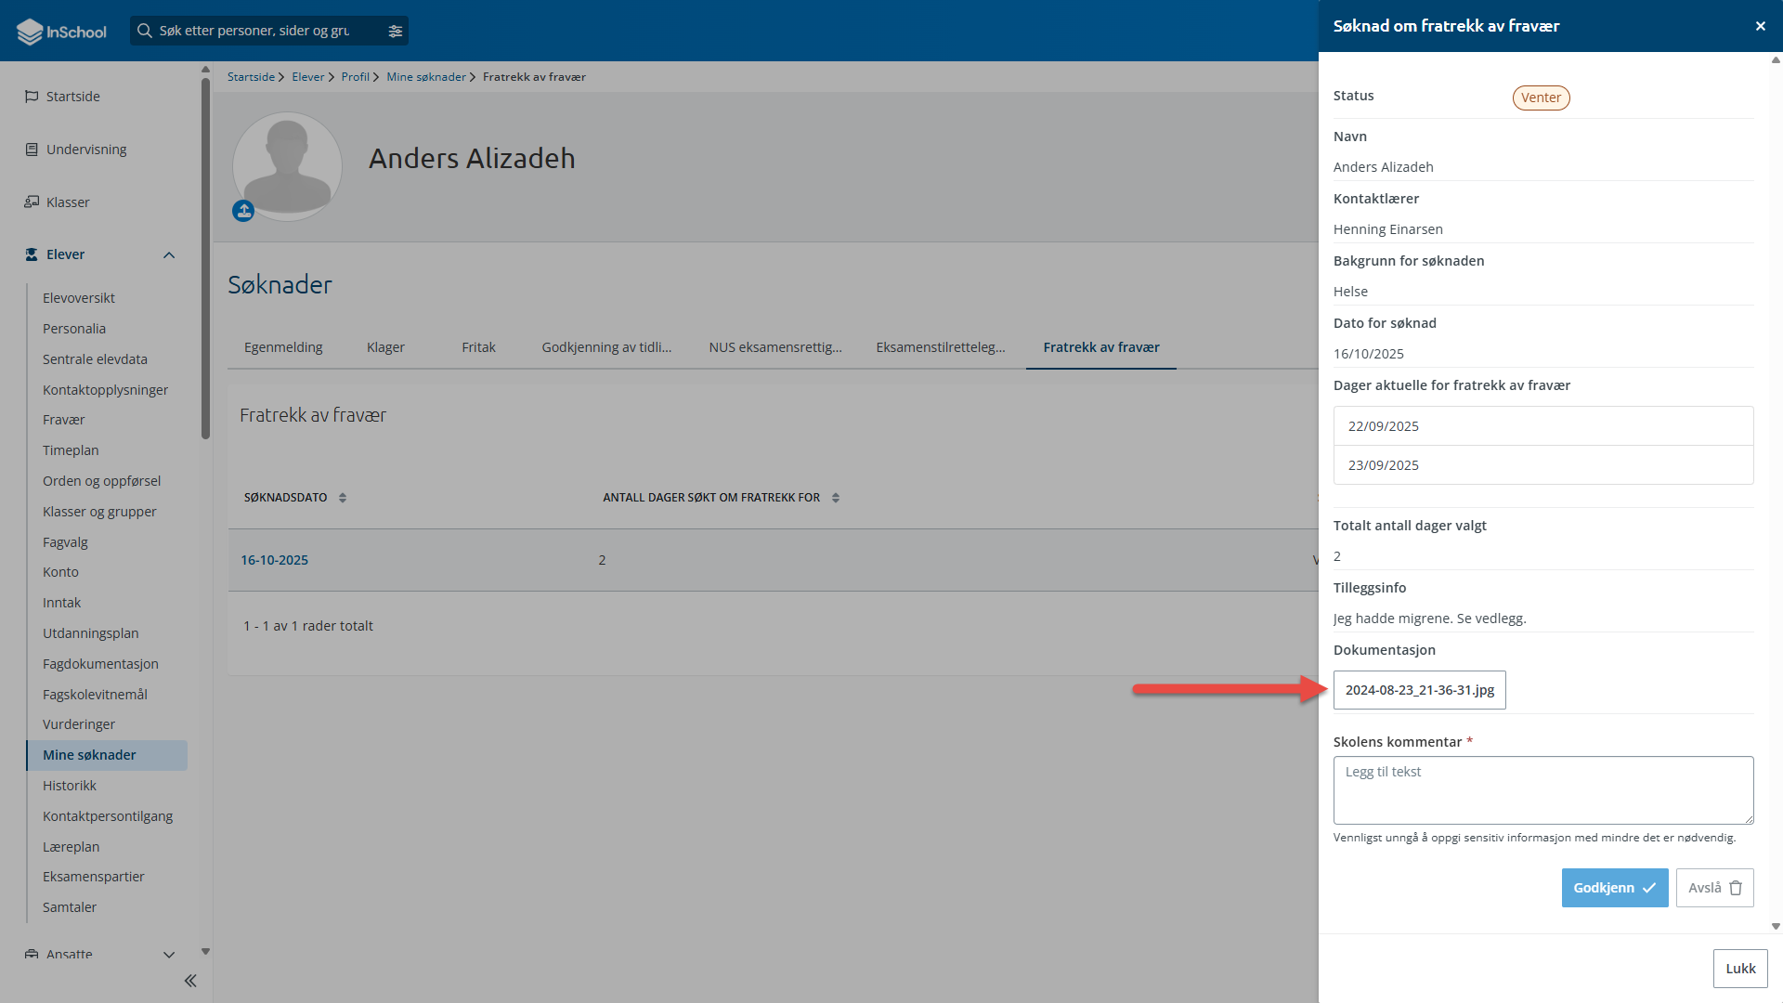Open Klasser og grupper in sidebar

(99, 512)
